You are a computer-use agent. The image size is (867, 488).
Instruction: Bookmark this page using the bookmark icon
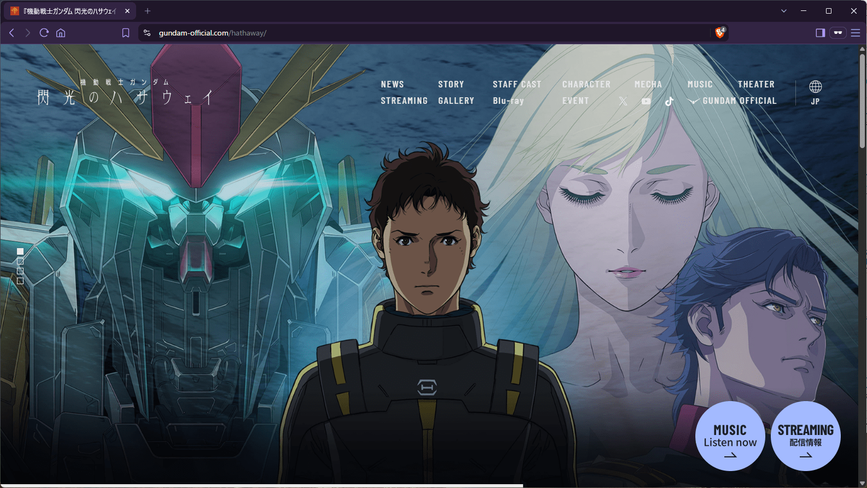[x=126, y=33]
